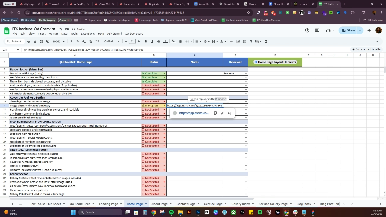This screenshot has height=217, width=386.
Task: Click the formula bar URL
Action: 86,50
